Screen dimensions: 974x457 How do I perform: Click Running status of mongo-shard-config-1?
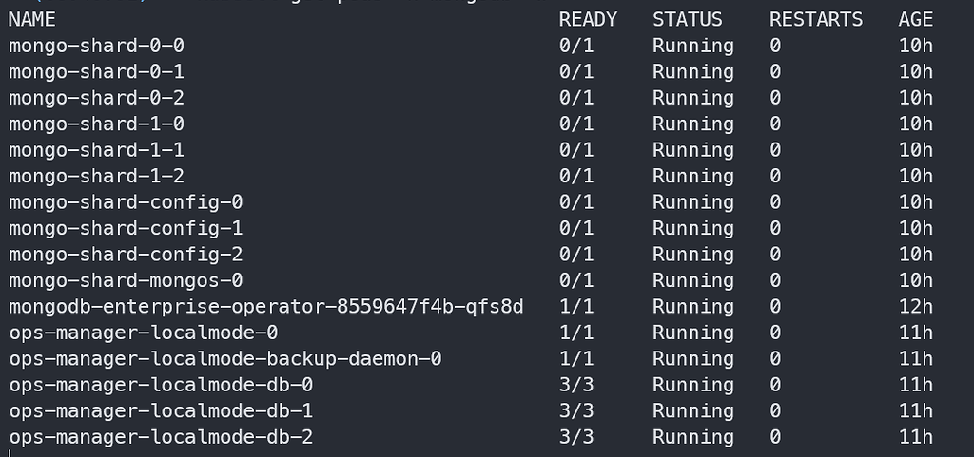tap(693, 228)
